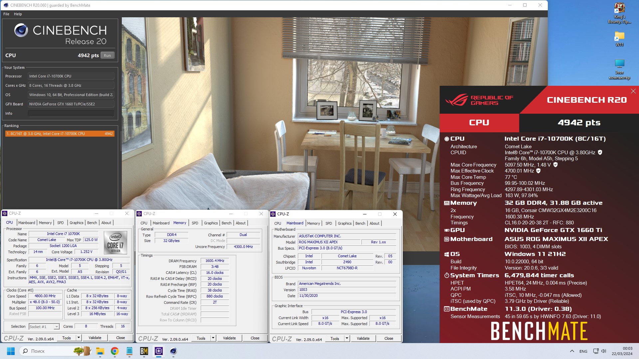639x359 pixels.
Task: Click the Windows search box Поиск
Action: (55, 351)
